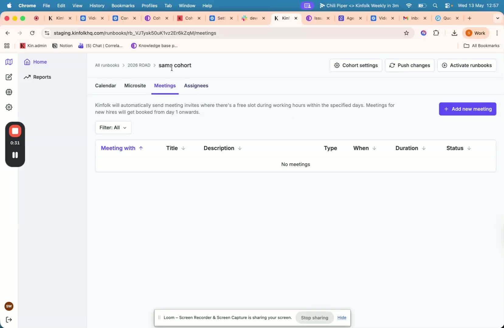Sort table by Duration column

tap(410, 148)
